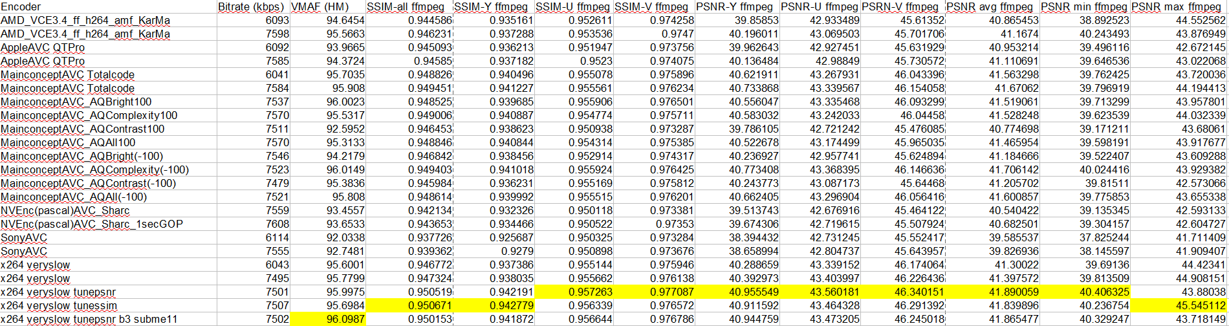Select highlighted SSIM-U value 0.957263
1229x326 pixels.
coord(574,292)
